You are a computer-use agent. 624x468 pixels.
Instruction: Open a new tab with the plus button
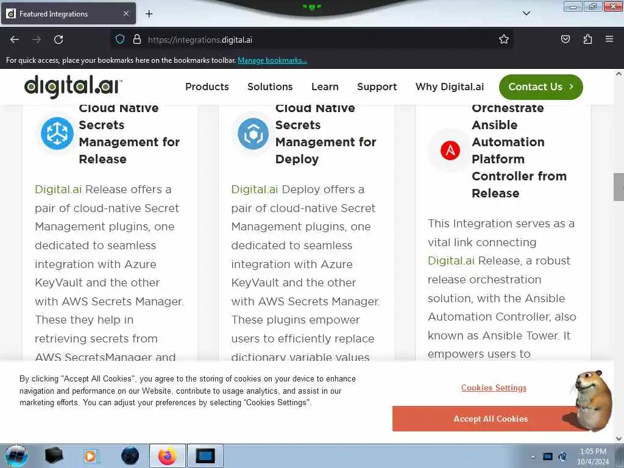click(149, 14)
